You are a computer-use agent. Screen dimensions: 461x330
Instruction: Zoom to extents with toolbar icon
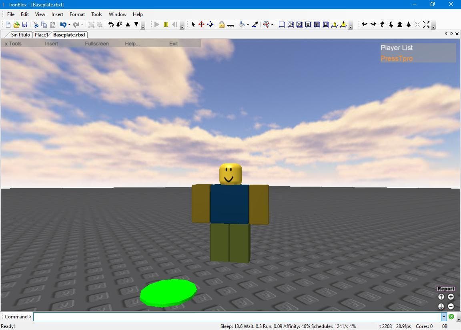click(426, 24)
